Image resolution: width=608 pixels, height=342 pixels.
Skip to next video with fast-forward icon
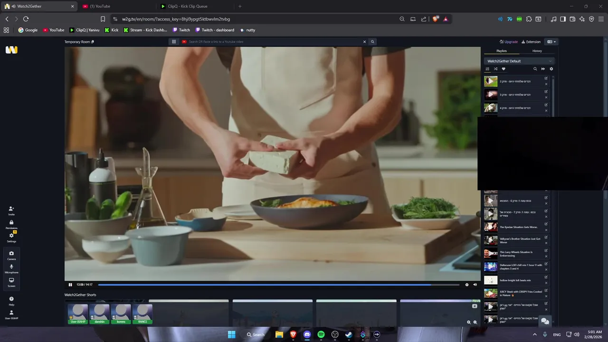(543, 69)
